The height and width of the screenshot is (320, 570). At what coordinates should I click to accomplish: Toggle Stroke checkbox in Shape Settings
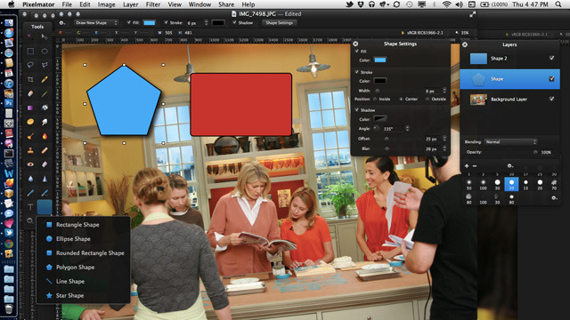click(x=356, y=72)
